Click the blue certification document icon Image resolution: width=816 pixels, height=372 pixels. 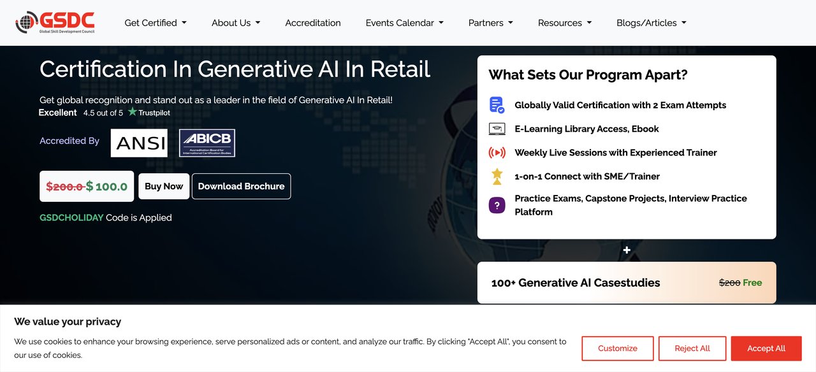click(497, 105)
